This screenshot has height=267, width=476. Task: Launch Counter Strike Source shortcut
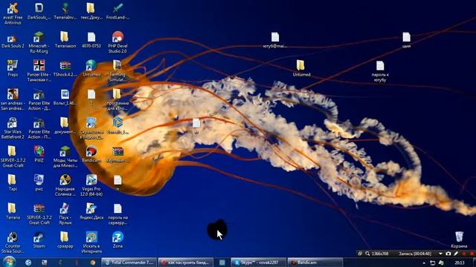tap(13, 243)
